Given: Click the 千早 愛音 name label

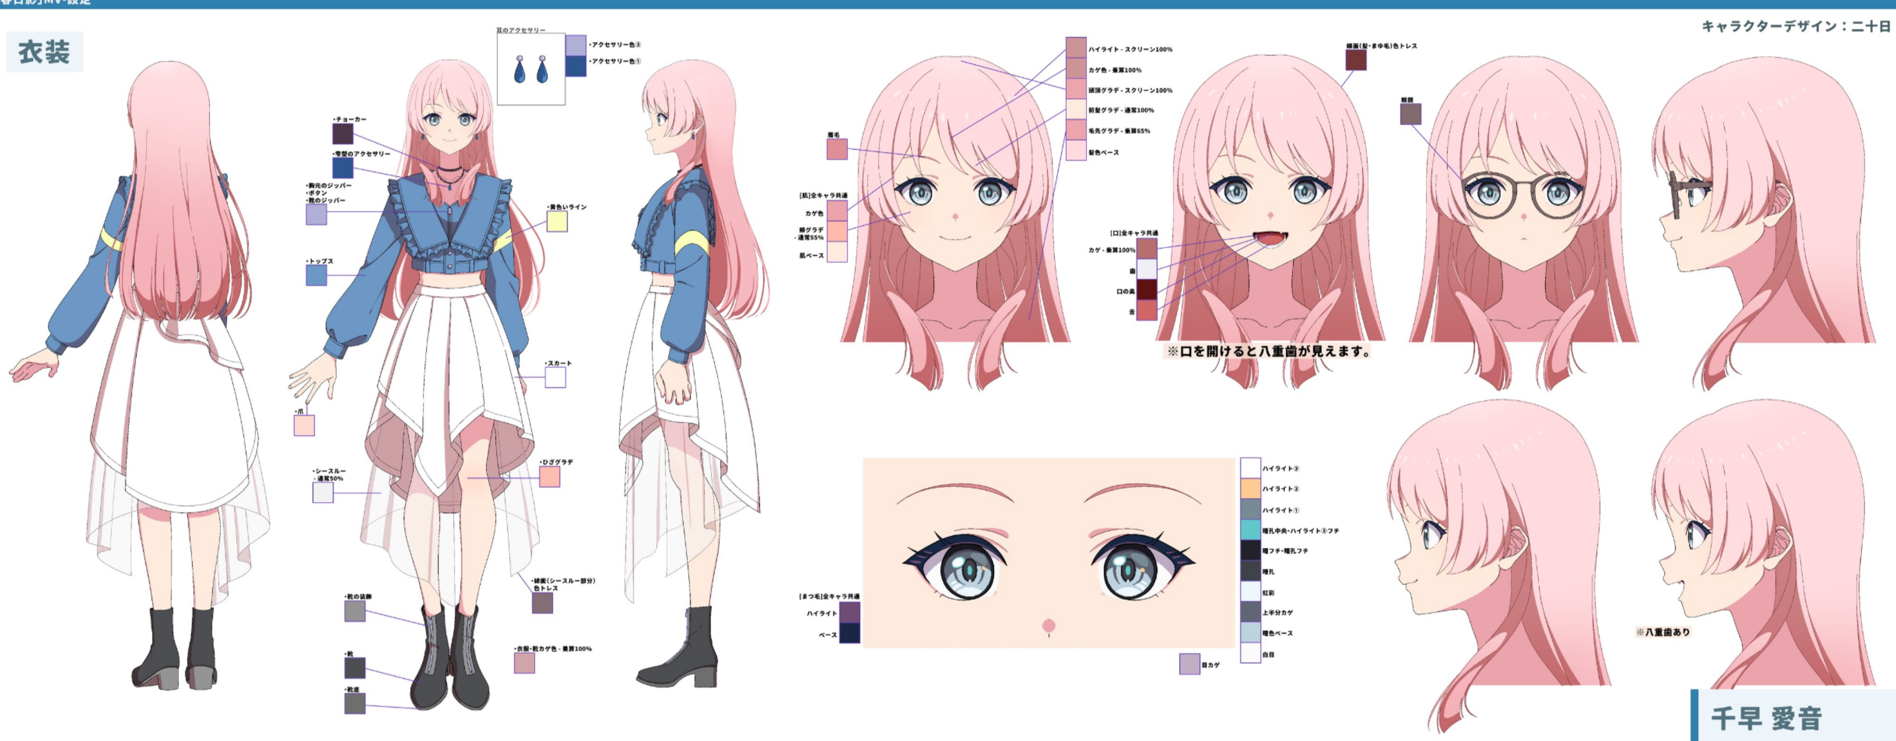Looking at the screenshot, I should pyautogui.click(x=1767, y=717).
